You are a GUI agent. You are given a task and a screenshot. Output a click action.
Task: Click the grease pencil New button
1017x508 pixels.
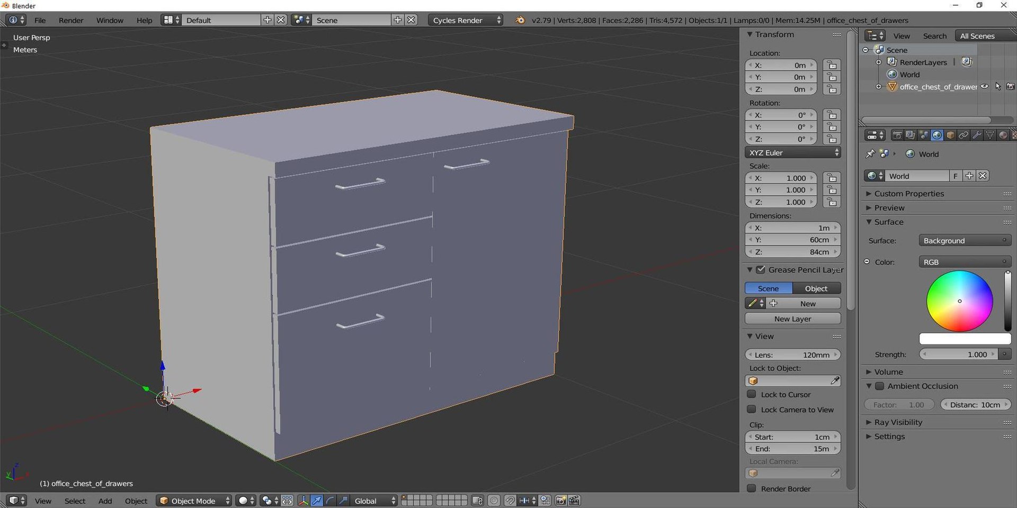[804, 303]
